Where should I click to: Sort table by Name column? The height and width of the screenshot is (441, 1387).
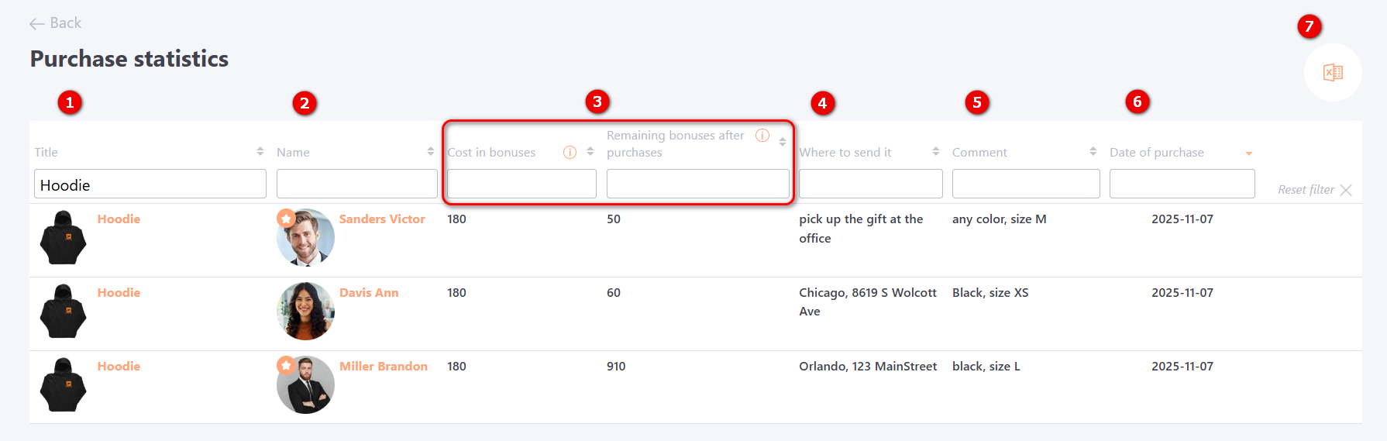[431, 152]
